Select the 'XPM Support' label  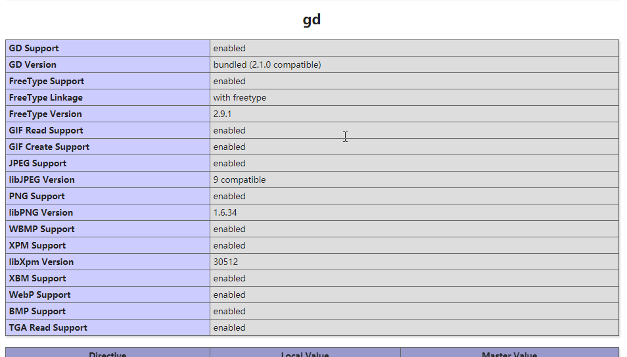point(37,245)
